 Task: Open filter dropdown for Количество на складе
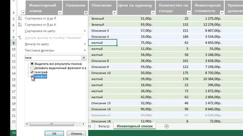[x=189, y=12]
